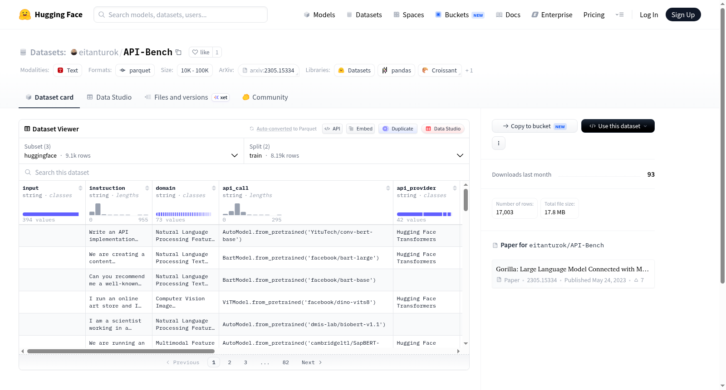Focus the main search models field
The image size is (726, 390).
181,14
